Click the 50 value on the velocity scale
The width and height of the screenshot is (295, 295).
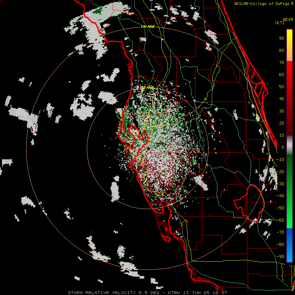click(282, 87)
